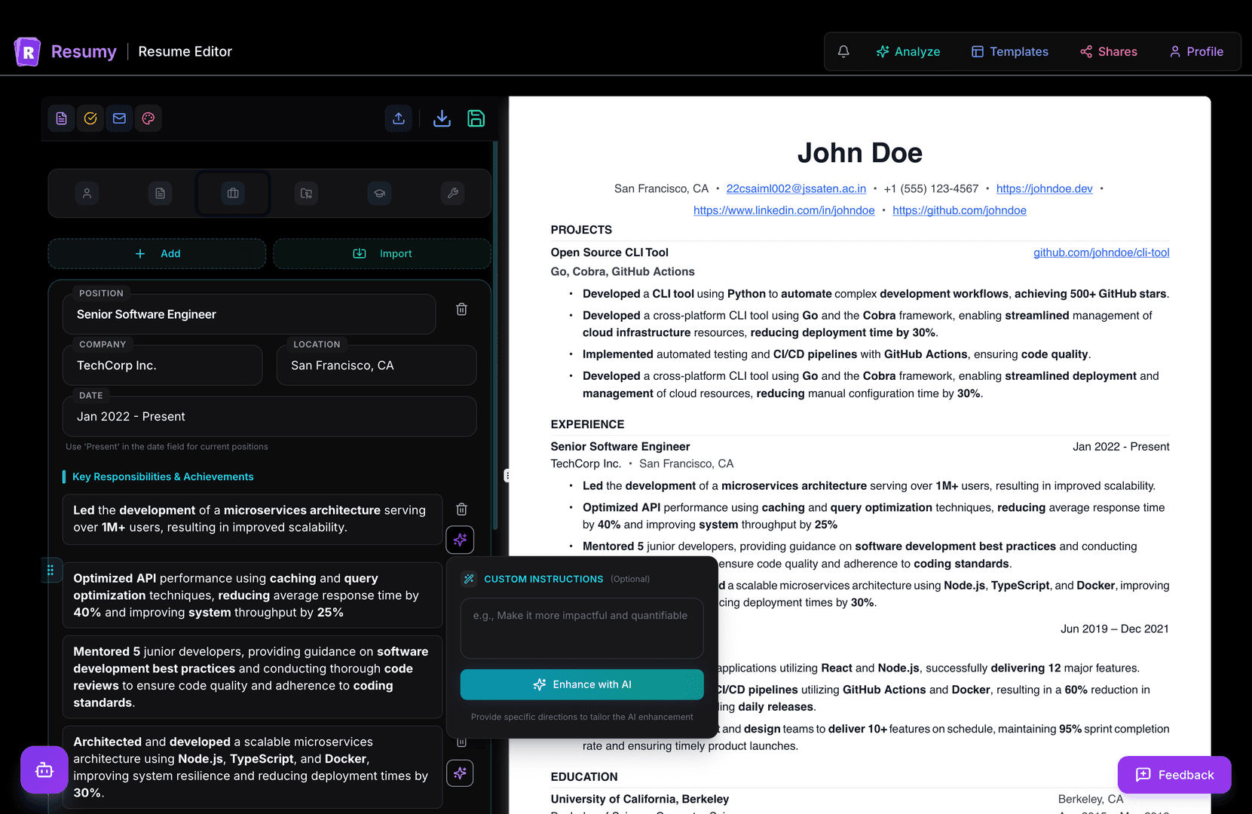Click 'Go, Cobra, GitHub Actions' tech line
Image resolution: width=1252 pixels, height=814 pixels.
(623, 271)
